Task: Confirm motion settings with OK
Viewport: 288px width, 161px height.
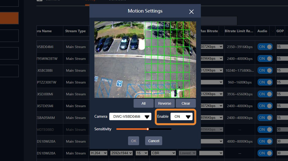Action: [133, 141]
